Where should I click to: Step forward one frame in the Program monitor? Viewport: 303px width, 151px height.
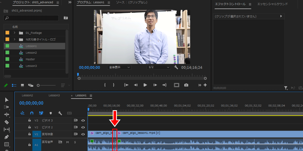pos(155,85)
